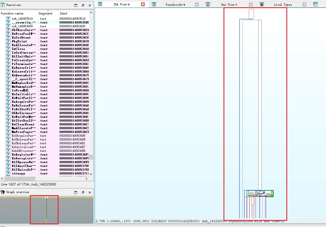326x227 pixels.
Task: Click the functions list vertical scrollbar thumb
Action: pyautogui.click(x=91, y=157)
